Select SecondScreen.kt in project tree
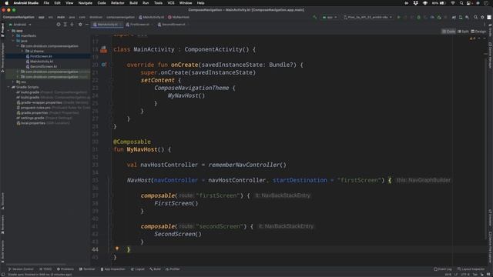 click(43, 67)
